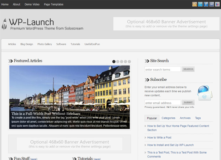Open the Facebook social icon
The width and height of the screenshot is (221, 160).
206,4
